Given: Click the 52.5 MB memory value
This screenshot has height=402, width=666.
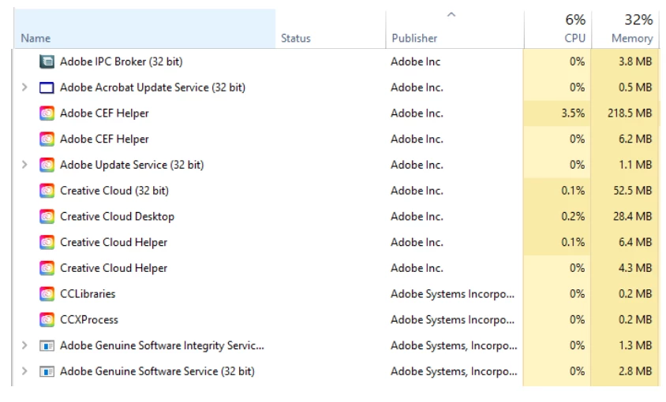Looking at the screenshot, I should [632, 191].
